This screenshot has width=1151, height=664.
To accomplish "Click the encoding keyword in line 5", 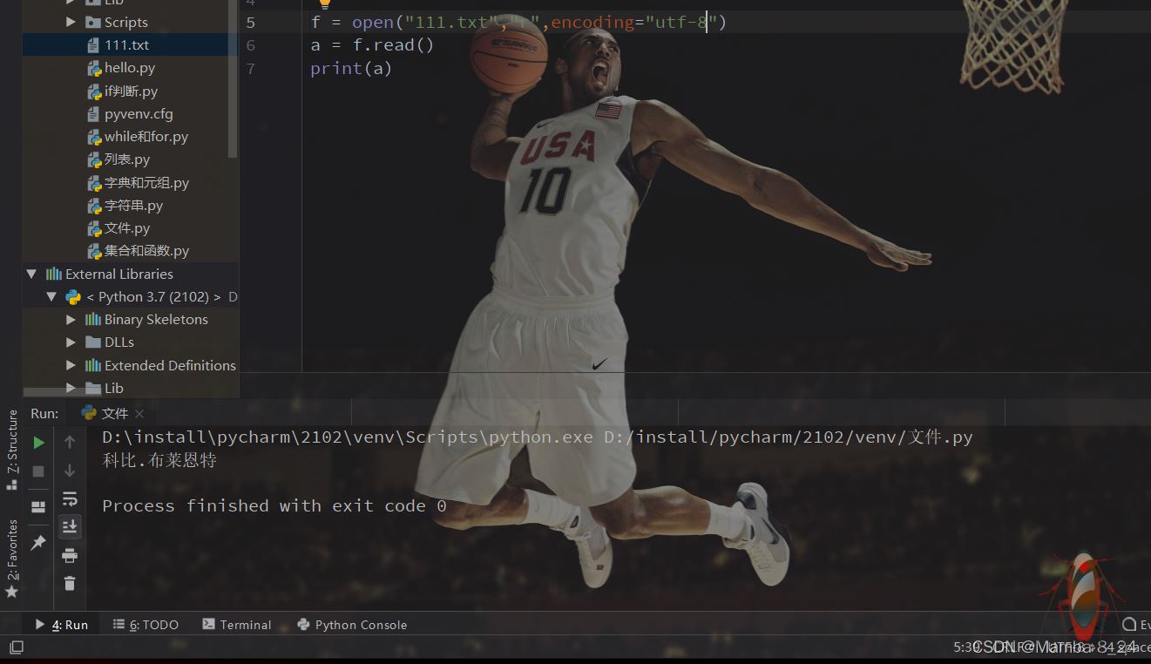I will (592, 22).
